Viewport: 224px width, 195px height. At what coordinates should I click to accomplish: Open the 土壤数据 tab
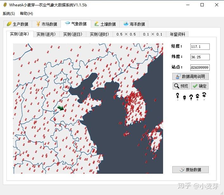105,24
